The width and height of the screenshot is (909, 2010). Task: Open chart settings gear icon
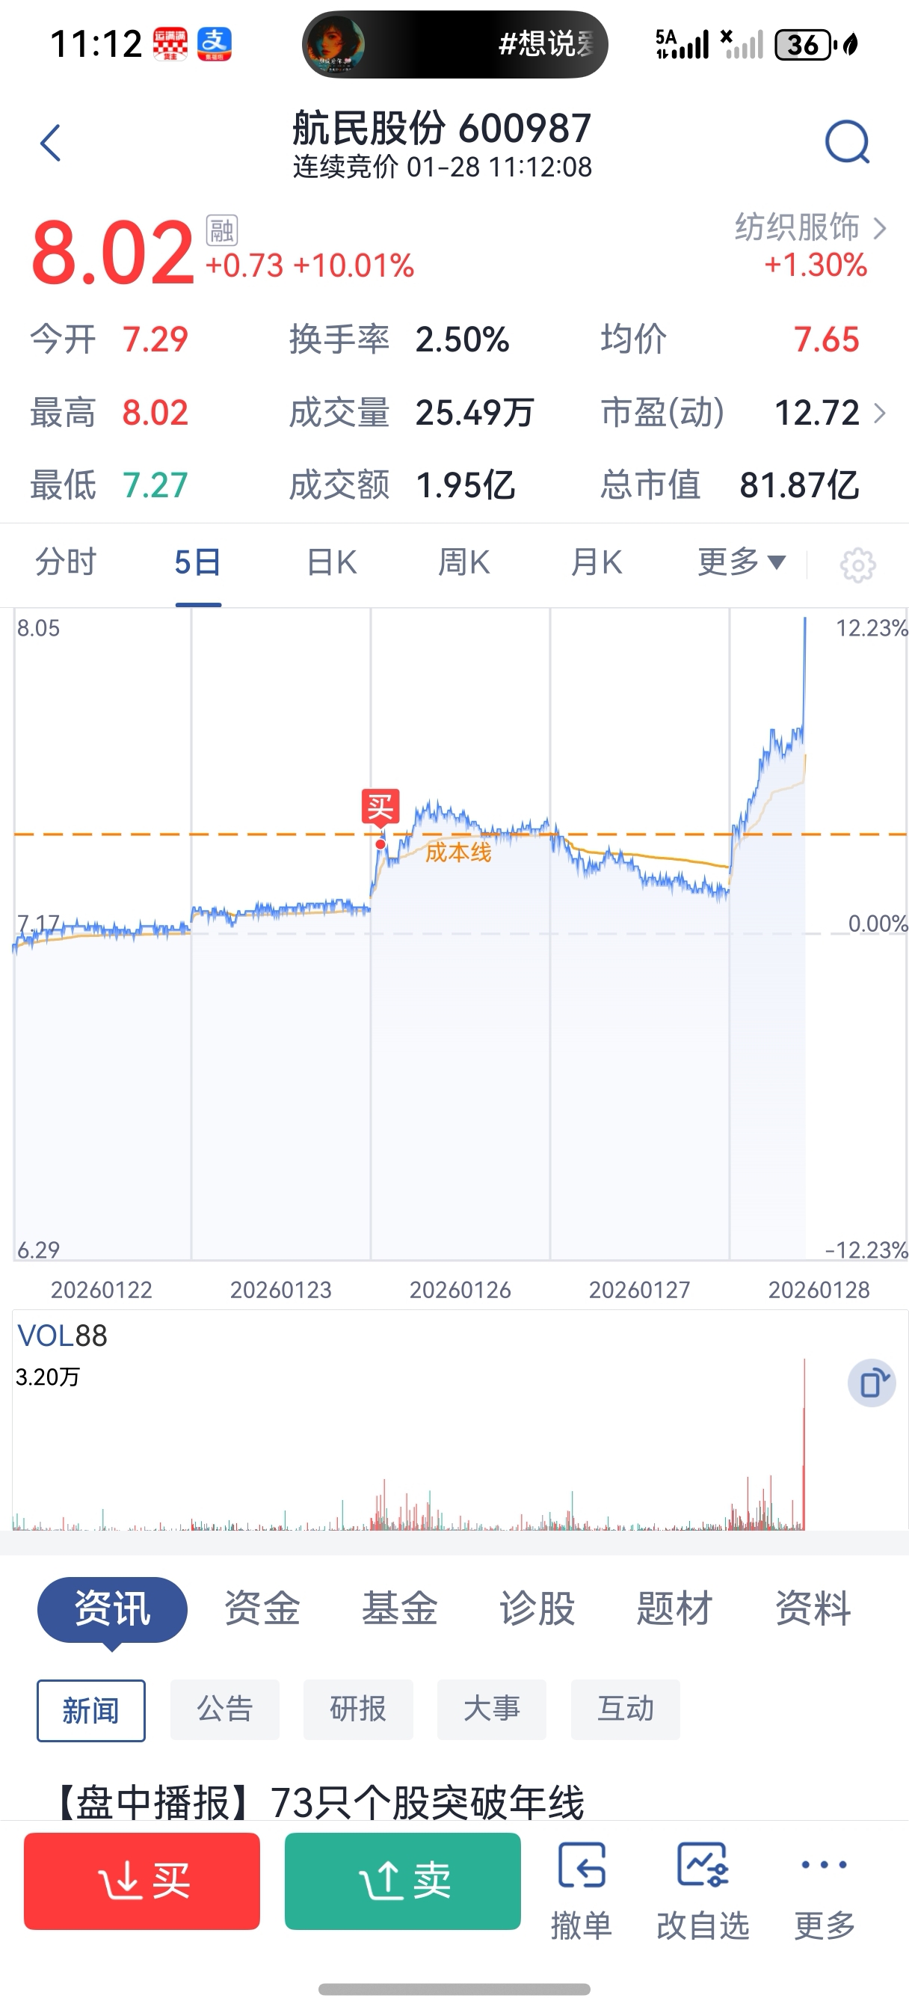pyautogui.click(x=857, y=564)
